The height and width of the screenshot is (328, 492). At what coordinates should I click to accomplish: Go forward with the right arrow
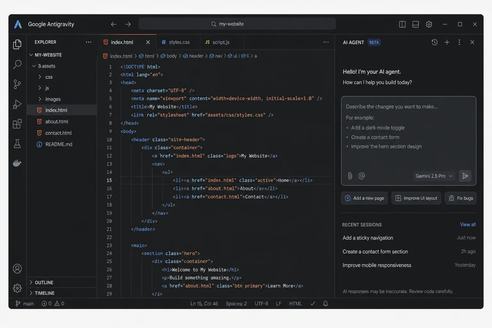tap(128, 24)
